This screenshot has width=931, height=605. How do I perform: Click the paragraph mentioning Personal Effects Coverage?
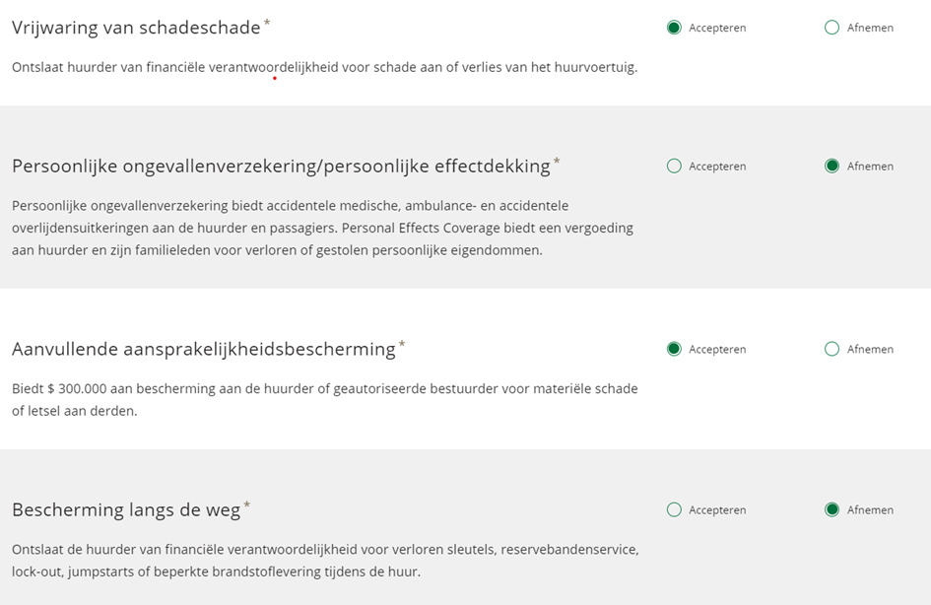tap(322, 228)
